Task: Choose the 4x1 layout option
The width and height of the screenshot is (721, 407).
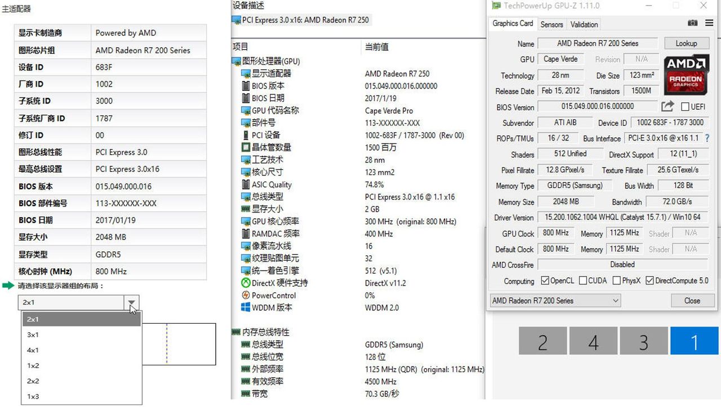Action: (x=82, y=350)
